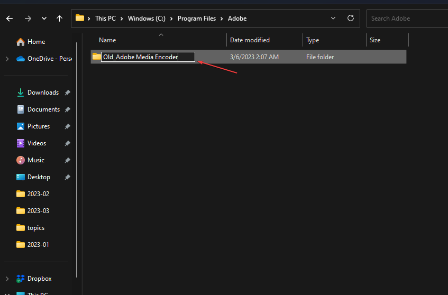Click the Documents page icon
Image resolution: width=448 pixels, height=295 pixels.
[21, 109]
